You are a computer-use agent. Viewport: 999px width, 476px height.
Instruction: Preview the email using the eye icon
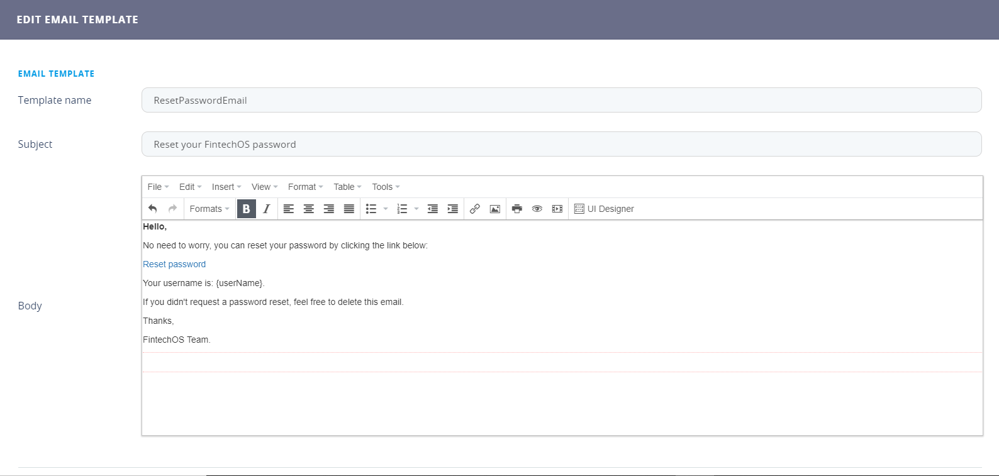pyautogui.click(x=537, y=209)
